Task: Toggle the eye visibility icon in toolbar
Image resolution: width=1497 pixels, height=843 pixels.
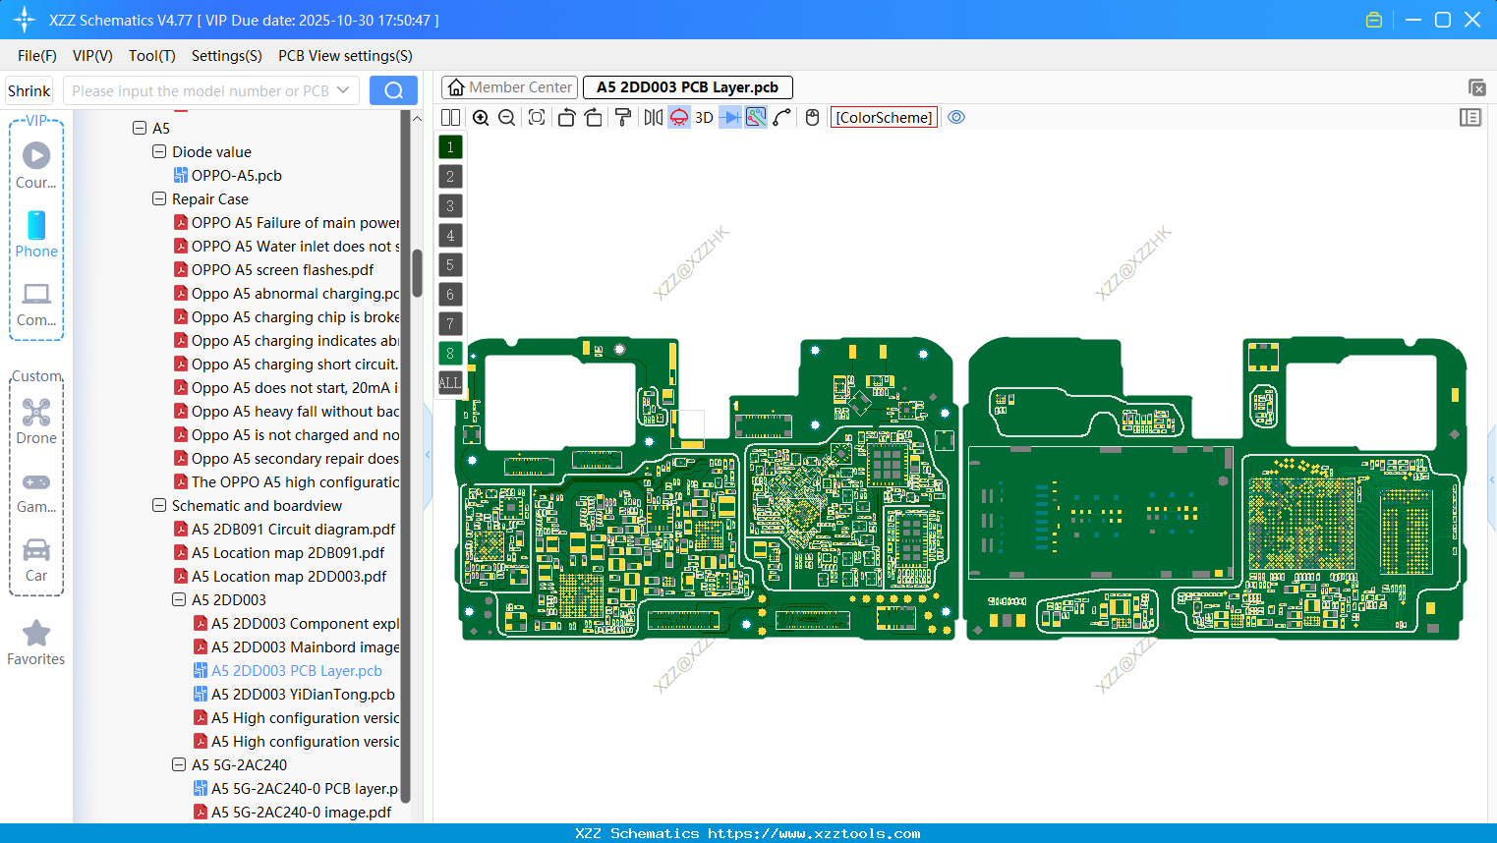Action: click(956, 118)
